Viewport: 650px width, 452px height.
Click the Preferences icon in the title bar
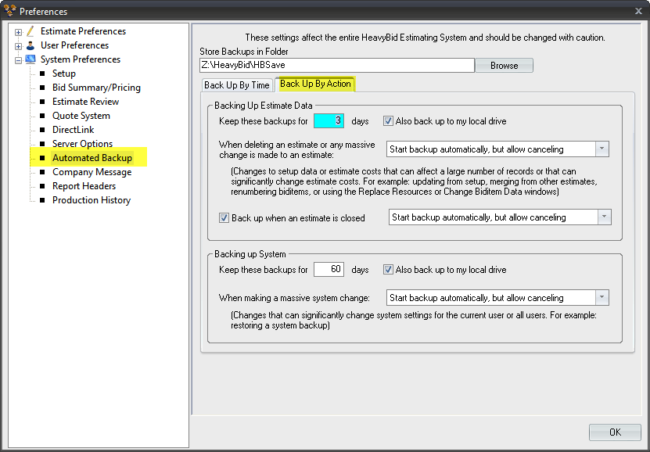point(9,10)
